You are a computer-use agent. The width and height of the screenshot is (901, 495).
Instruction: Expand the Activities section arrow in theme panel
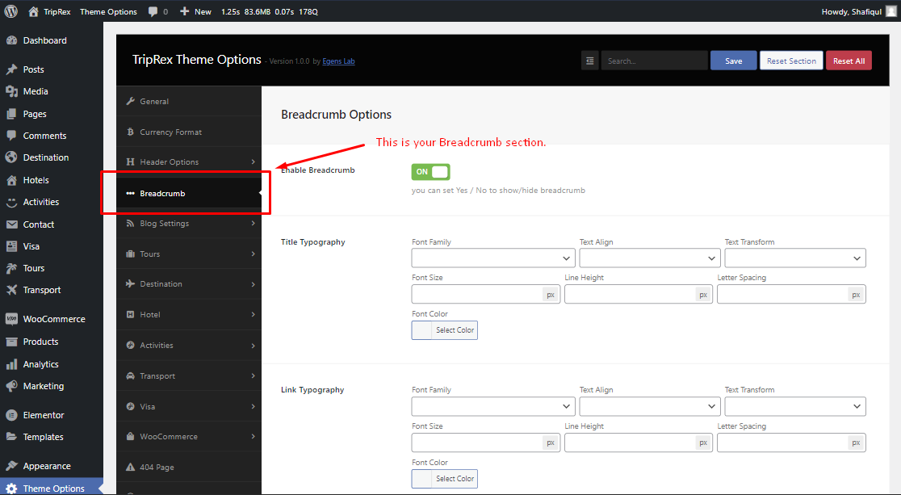click(x=253, y=346)
